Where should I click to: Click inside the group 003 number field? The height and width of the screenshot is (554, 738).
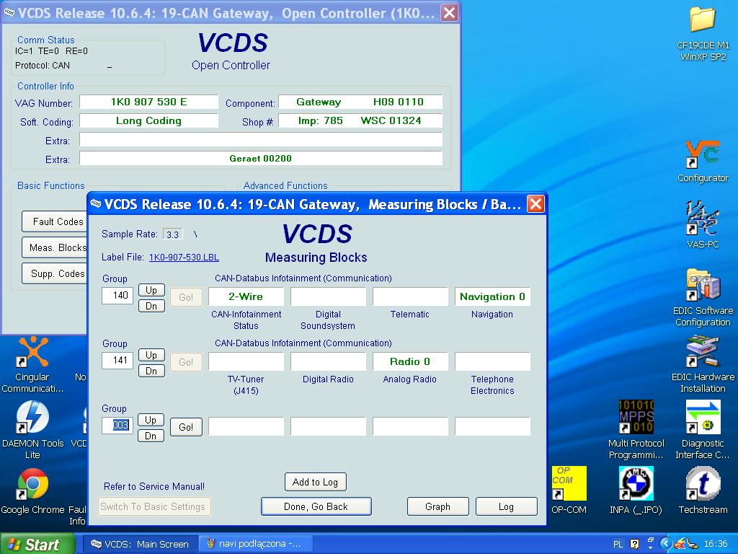117,426
